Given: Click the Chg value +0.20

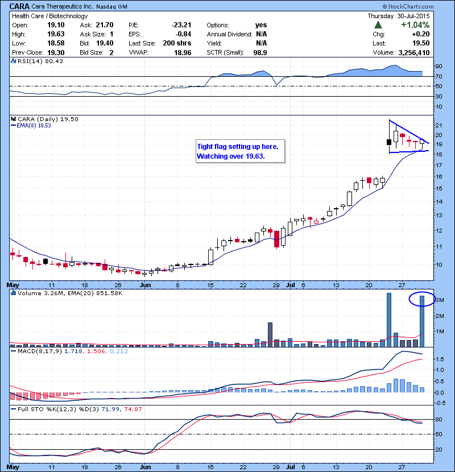Looking at the screenshot, I should (x=421, y=34).
